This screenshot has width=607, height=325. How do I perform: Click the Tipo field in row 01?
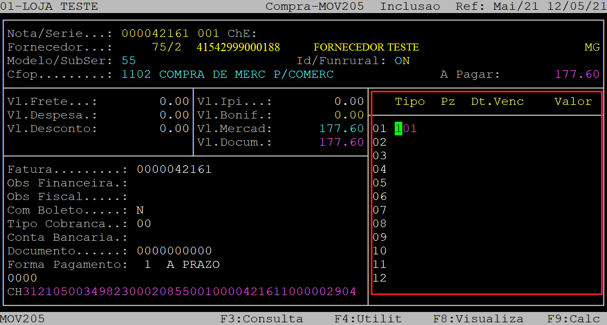(x=405, y=129)
